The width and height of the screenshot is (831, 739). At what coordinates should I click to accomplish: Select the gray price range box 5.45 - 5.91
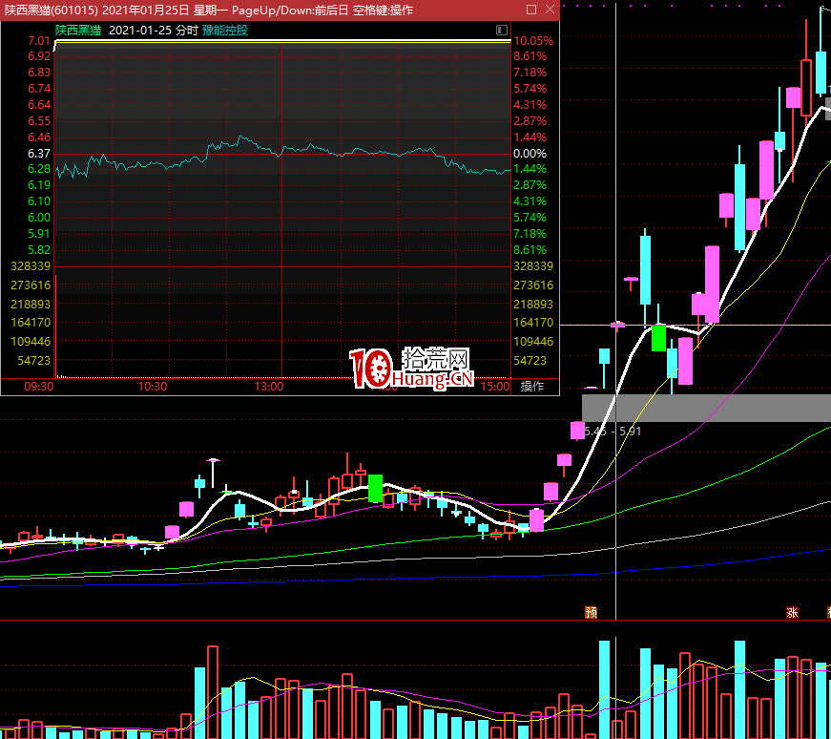(x=706, y=408)
